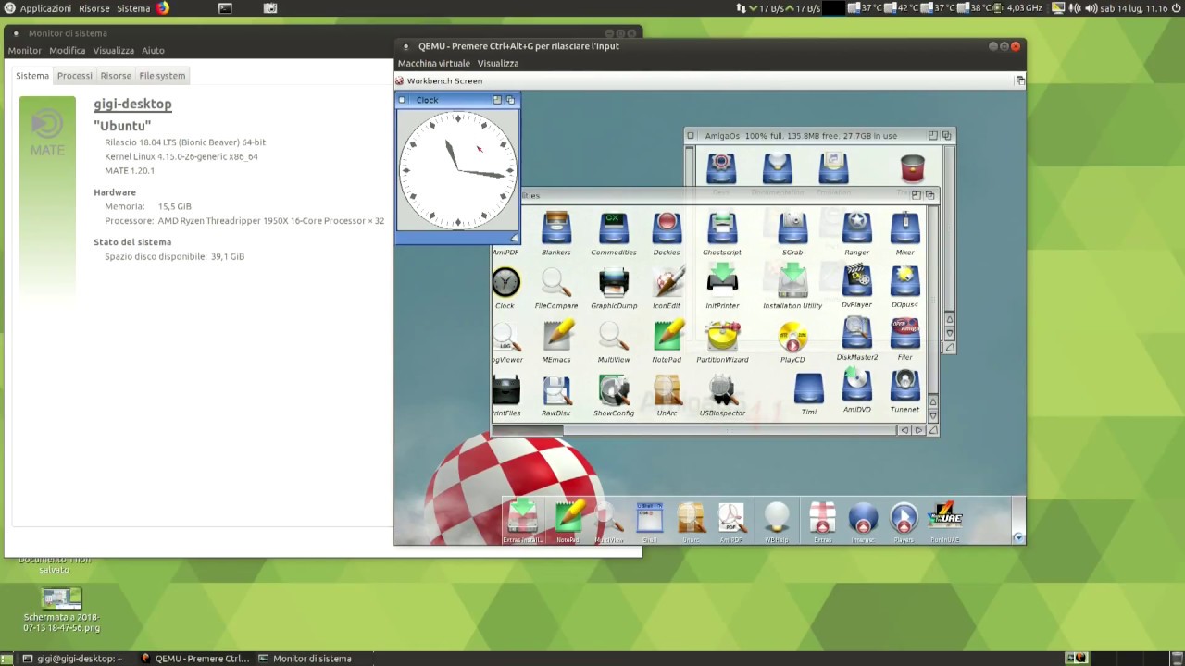Select the Trashcan icon in AmigaOs window
The height and width of the screenshot is (666, 1185).
[x=912, y=168]
